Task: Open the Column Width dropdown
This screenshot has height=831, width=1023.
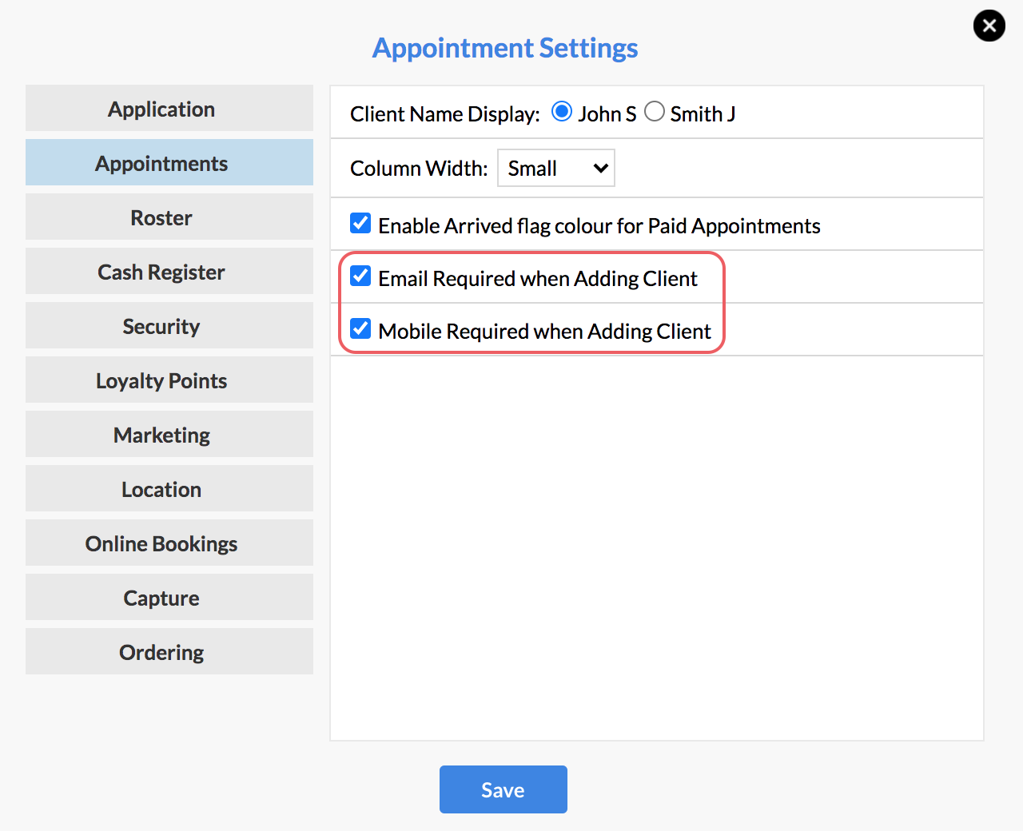Action: tap(556, 168)
